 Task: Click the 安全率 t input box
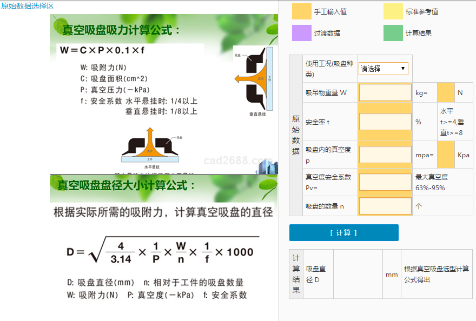(x=385, y=122)
